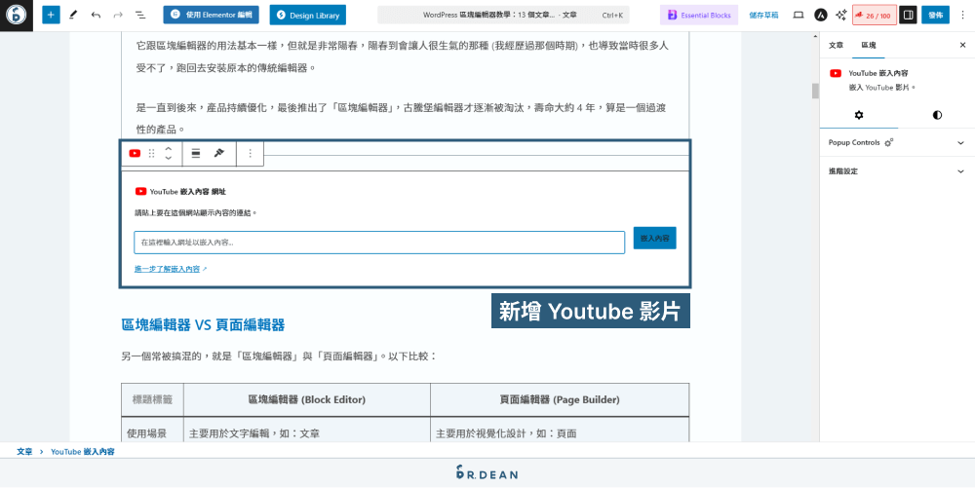Screen dimensions: 975x488
Task: Open block toolbar more options dots
Action: (250, 153)
